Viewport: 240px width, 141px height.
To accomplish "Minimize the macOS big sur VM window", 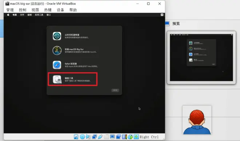I will 137,4.
